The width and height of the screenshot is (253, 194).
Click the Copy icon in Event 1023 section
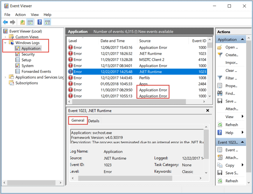tap(220, 165)
